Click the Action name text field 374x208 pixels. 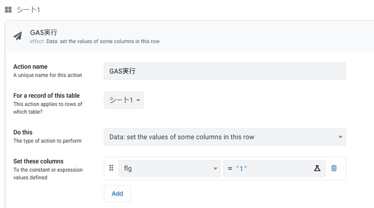click(x=224, y=71)
